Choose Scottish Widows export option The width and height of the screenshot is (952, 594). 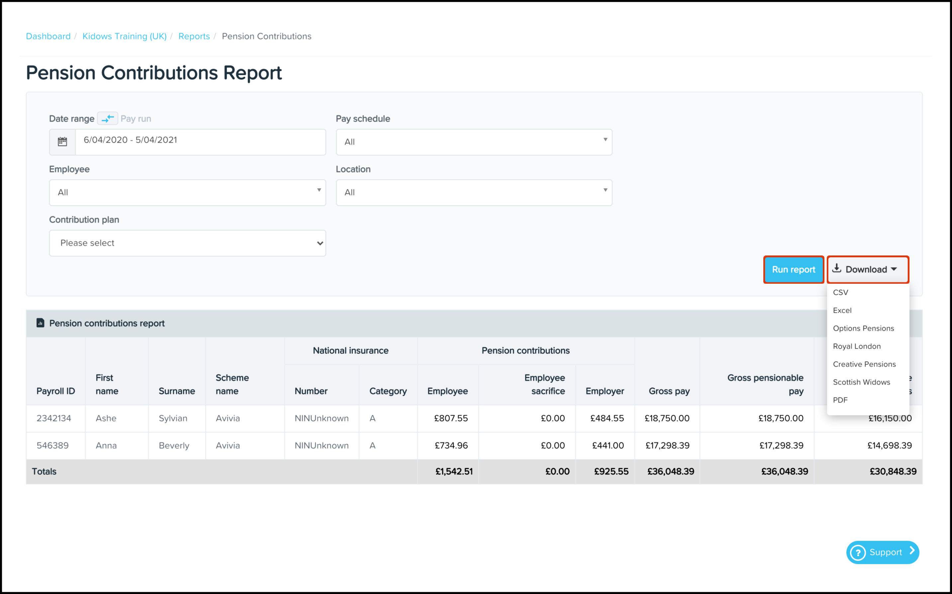tap(861, 382)
